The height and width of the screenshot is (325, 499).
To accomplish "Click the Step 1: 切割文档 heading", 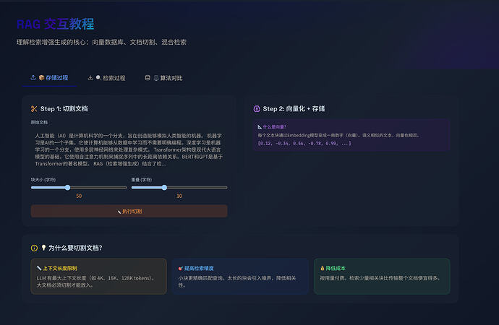I will click(x=64, y=108).
